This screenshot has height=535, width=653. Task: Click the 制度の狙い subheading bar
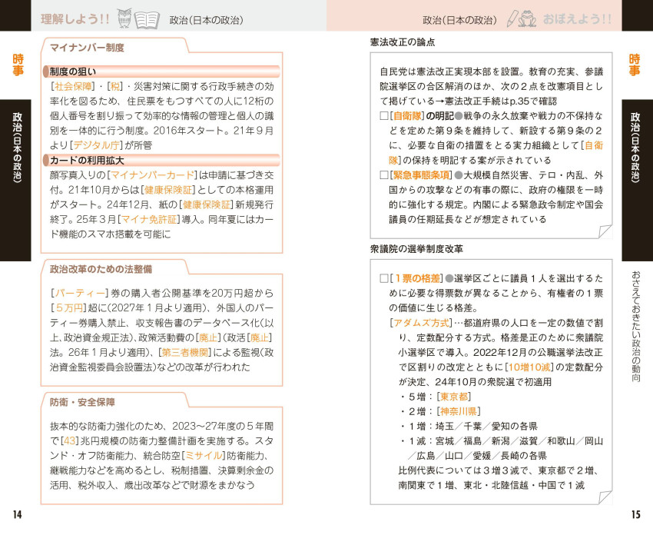(161, 71)
